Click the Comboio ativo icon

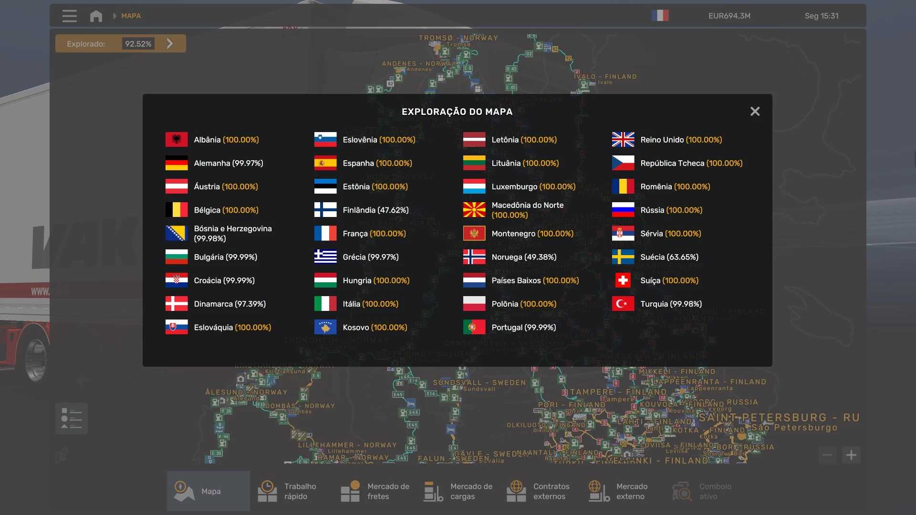coord(682,491)
